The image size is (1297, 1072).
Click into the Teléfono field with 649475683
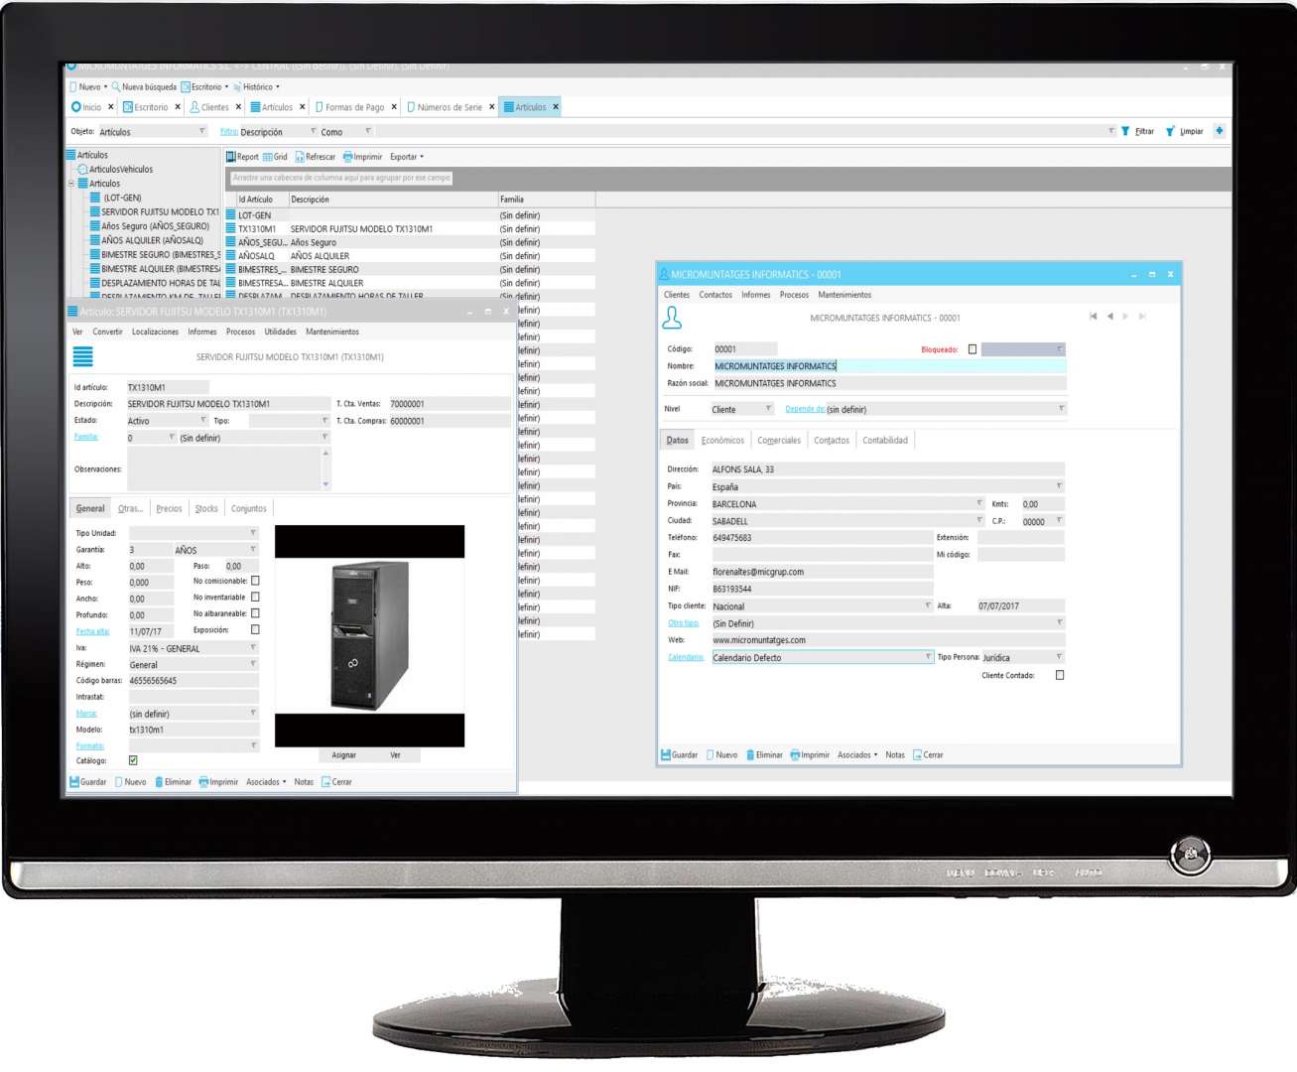click(x=822, y=538)
